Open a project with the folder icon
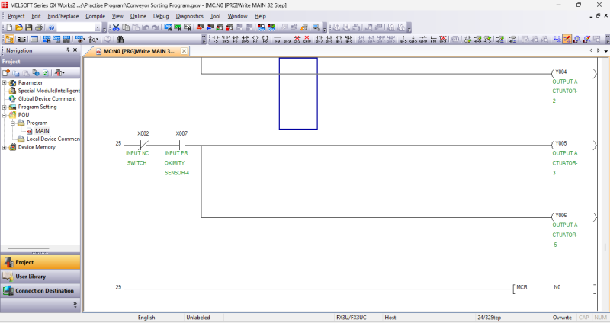Image resolution: width=610 pixels, height=323 pixels. coord(18,27)
